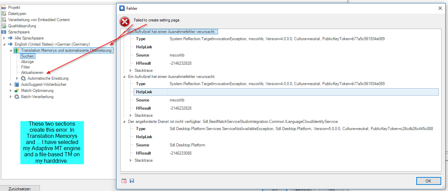This screenshot has height=191, width=448.
Task: Click the HResult value -2146233088
Action: pos(180,153)
